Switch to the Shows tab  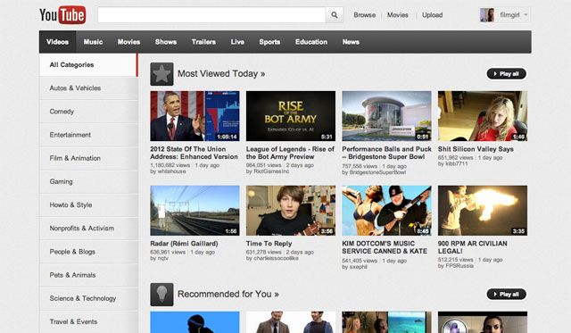click(x=166, y=42)
